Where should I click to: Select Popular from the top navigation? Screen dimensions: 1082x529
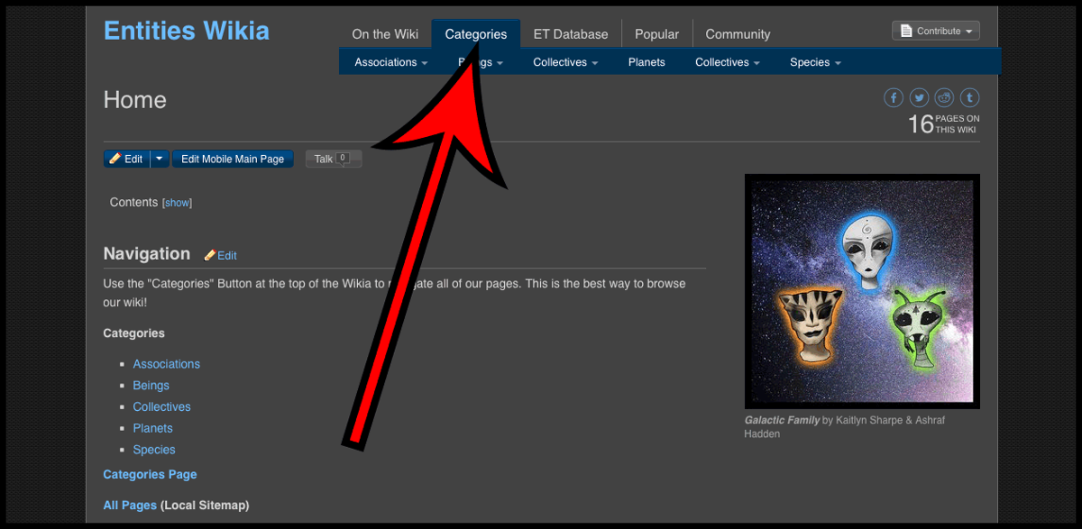656,33
